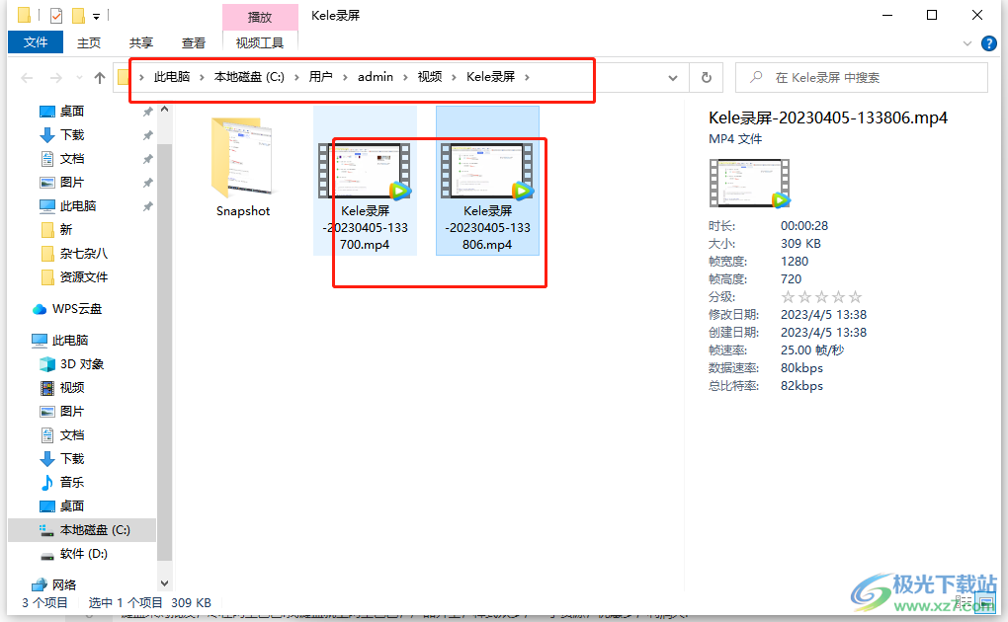Unpin 桌面 using its pin icon

(148, 112)
